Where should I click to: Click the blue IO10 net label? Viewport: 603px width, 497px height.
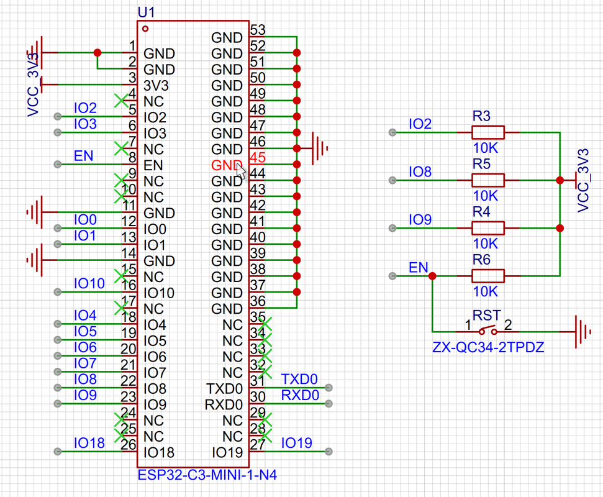pyautogui.click(x=89, y=283)
